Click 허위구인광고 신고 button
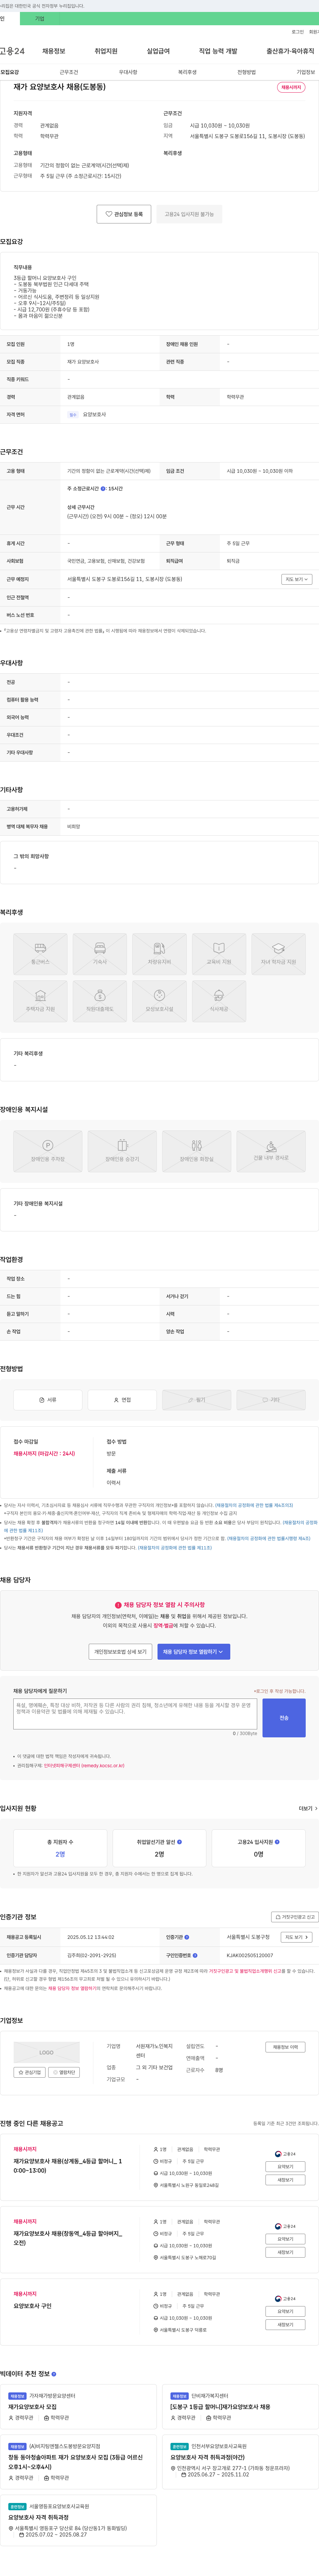The height and width of the screenshot is (2576, 319). (x=295, y=1917)
